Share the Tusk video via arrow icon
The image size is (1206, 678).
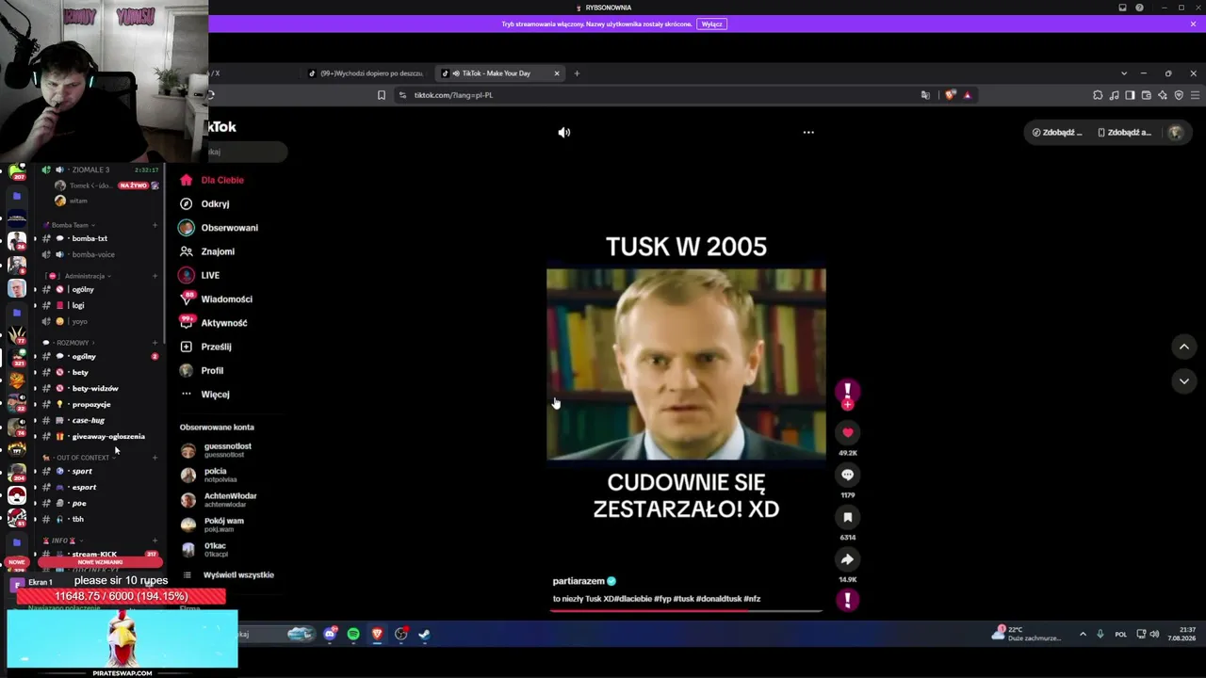tap(847, 559)
